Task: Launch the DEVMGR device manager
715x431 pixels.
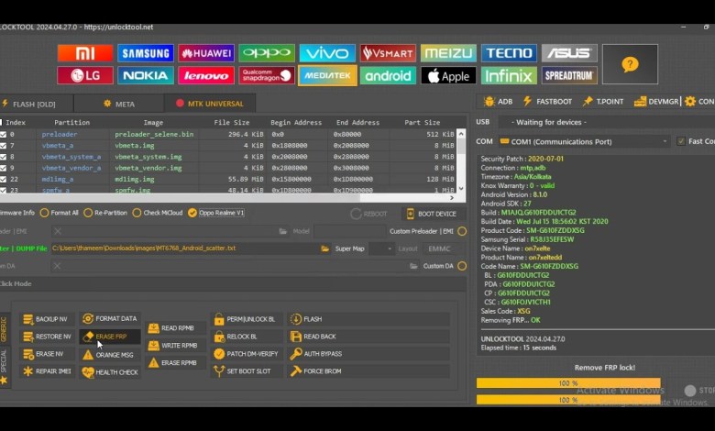Action: 656,101
